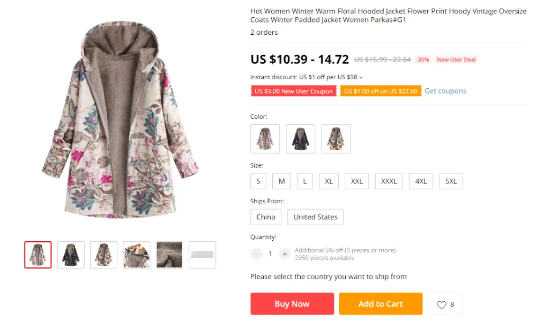
Task: Select size XL
Action: click(329, 181)
